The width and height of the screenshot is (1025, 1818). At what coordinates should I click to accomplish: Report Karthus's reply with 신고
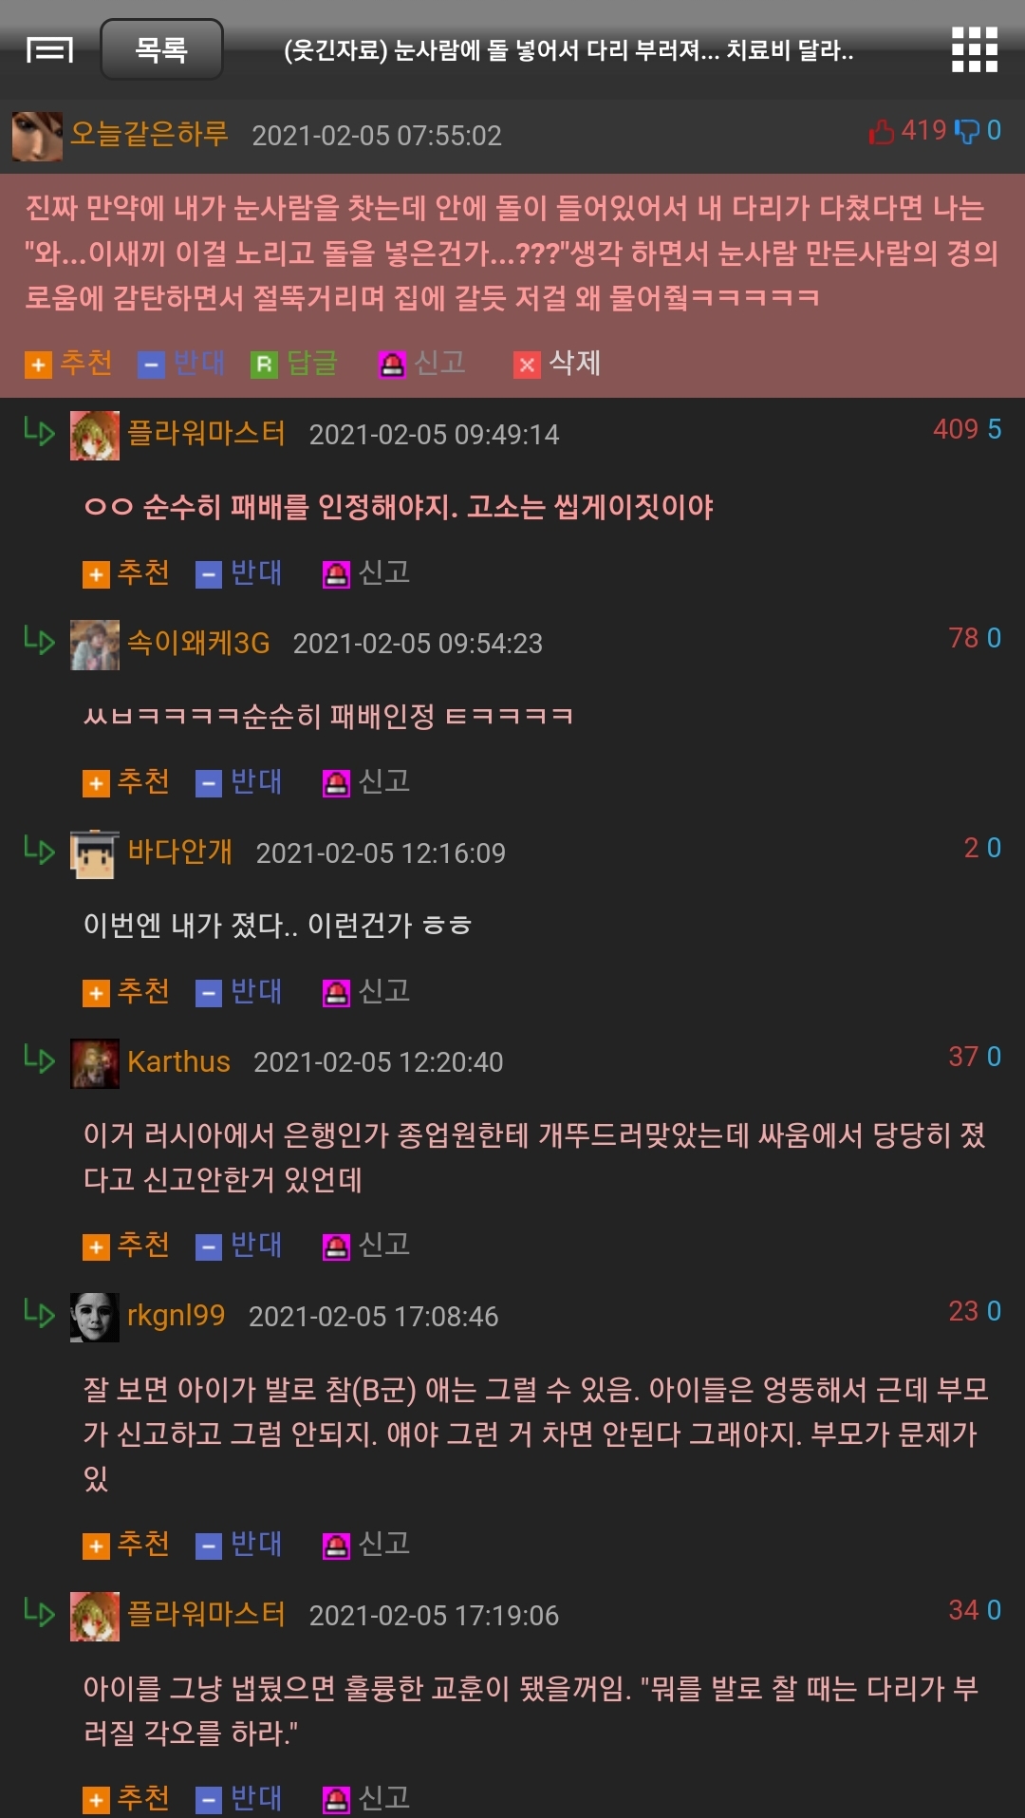366,1246
